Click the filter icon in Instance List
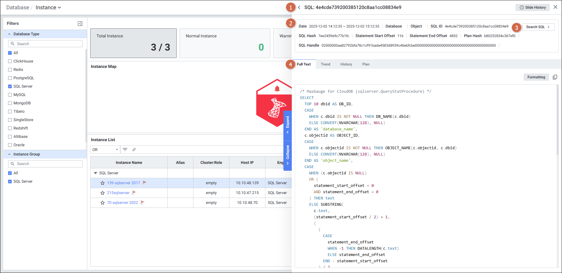 [125, 150]
